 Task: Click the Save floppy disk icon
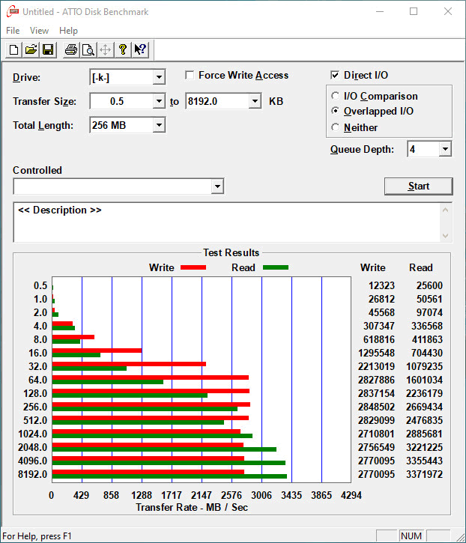48,50
